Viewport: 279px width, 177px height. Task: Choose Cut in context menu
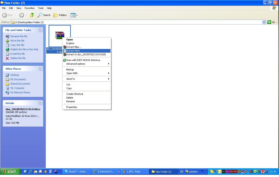click(x=87, y=85)
